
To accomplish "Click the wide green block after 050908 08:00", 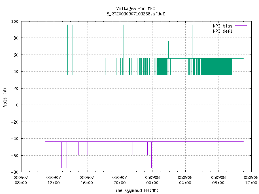I will [217, 67].
